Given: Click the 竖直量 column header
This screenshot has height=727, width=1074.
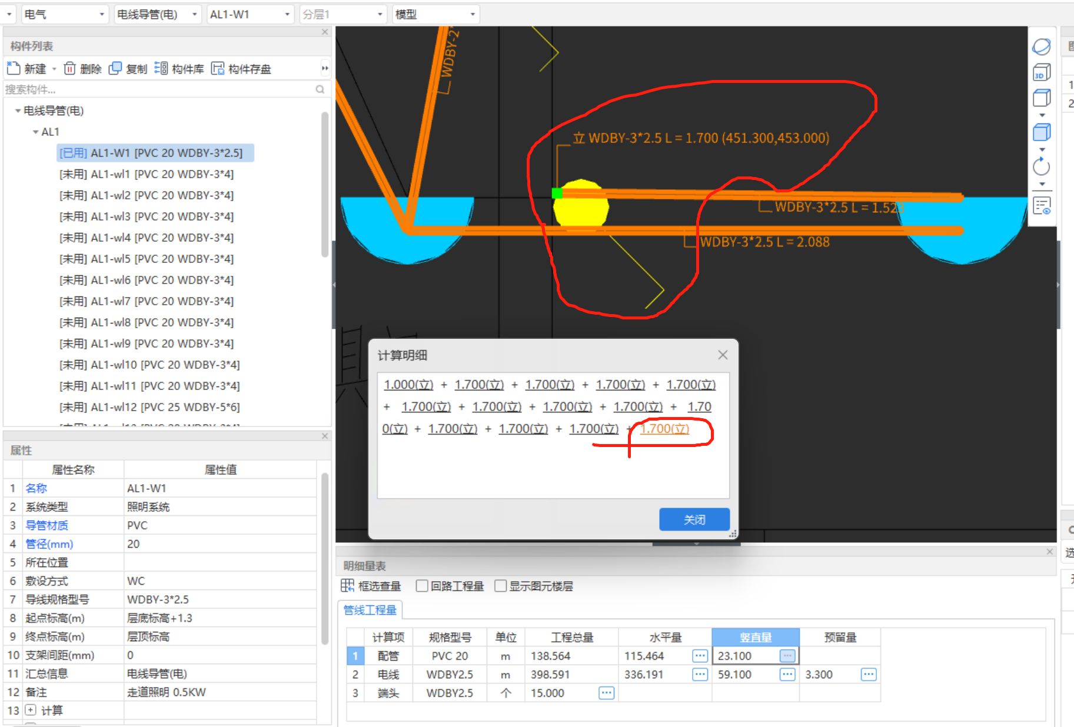Looking at the screenshot, I should (756, 637).
